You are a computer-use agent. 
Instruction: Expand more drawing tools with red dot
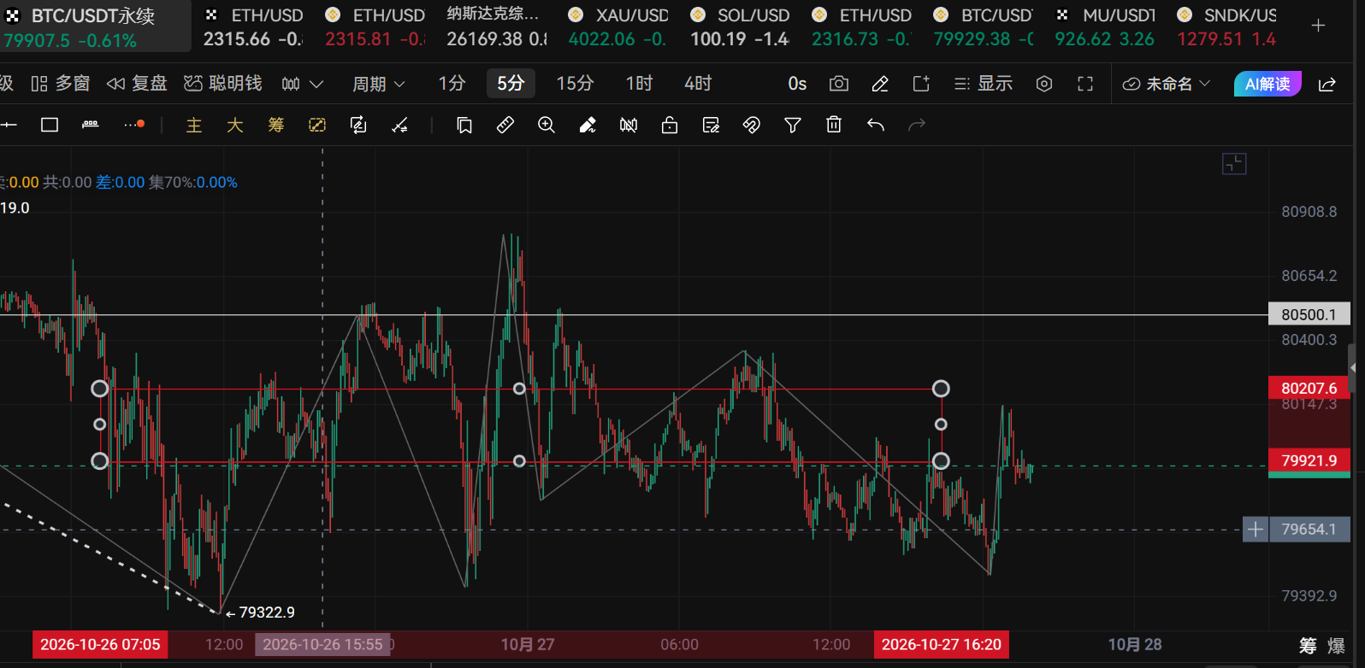[134, 125]
